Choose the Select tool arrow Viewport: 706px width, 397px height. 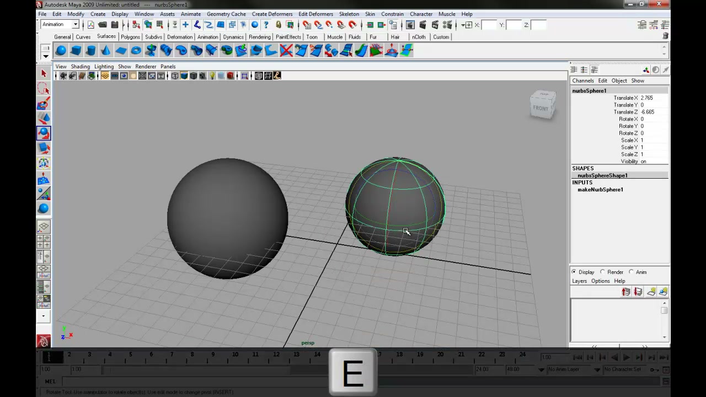[44, 73]
